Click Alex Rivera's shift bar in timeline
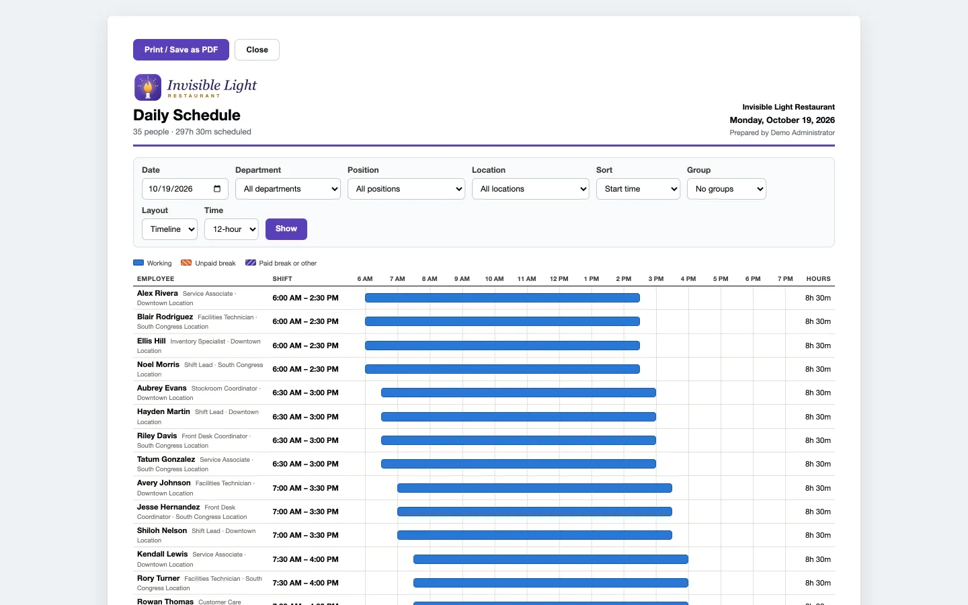968x605 pixels. (x=502, y=298)
